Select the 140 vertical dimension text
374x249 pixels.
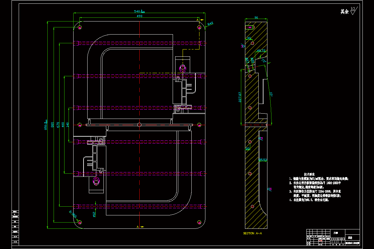[x=68, y=125]
